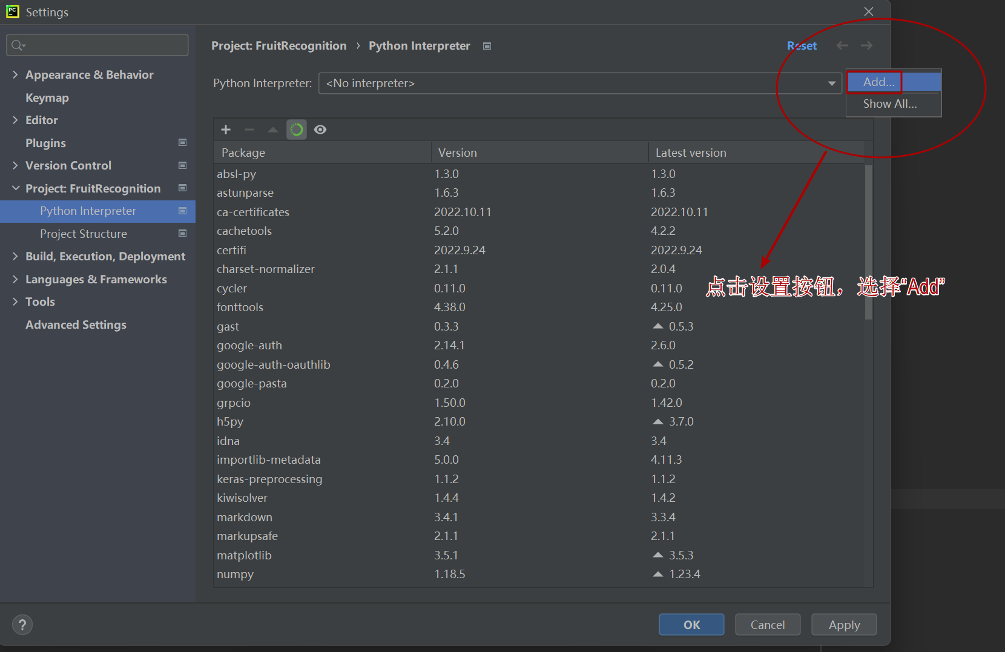Sort by the Latest version column header
This screenshot has width=1005, height=652.
coord(756,153)
